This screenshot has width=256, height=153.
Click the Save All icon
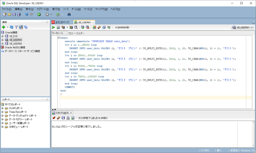click(19, 14)
